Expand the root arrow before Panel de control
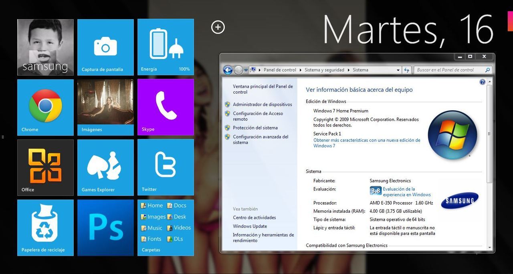This screenshot has width=513, height=274. 260,70
